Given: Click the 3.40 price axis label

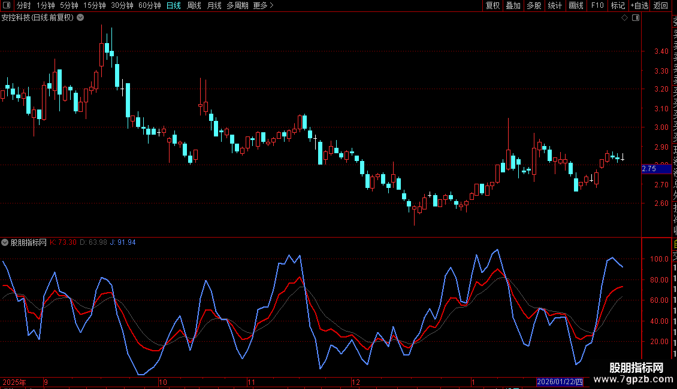Looking at the screenshot, I should [x=661, y=51].
